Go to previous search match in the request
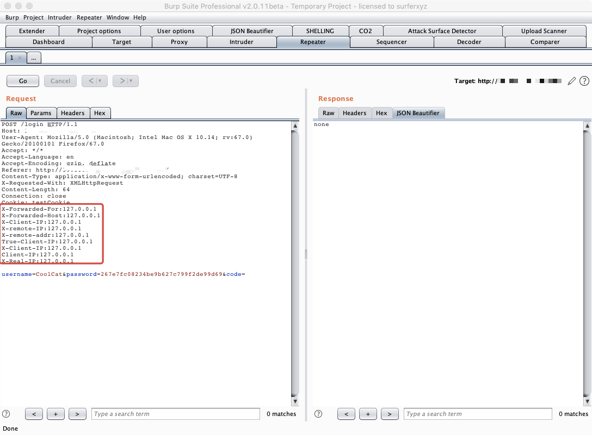The height and width of the screenshot is (435, 592). click(x=34, y=413)
